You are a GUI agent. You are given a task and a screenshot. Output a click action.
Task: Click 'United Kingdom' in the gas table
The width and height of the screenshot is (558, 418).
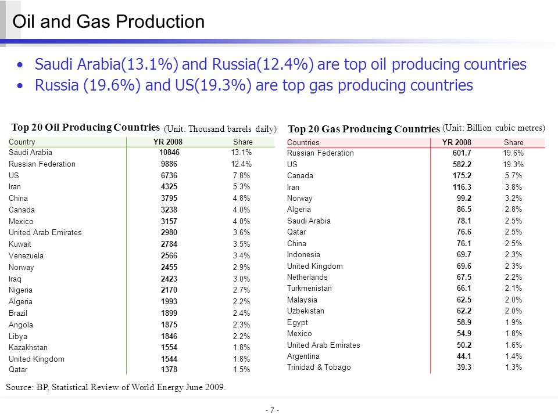[x=315, y=266]
